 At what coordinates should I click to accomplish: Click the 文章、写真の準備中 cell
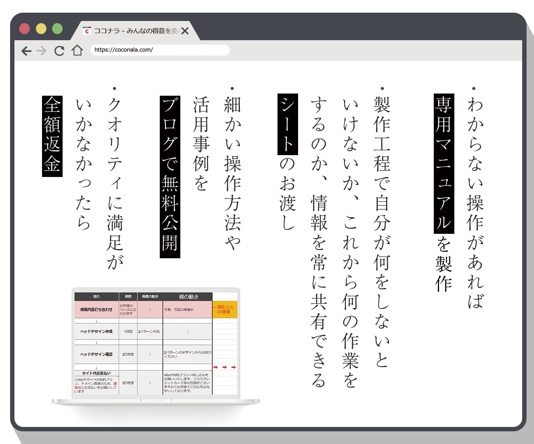pos(187,309)
